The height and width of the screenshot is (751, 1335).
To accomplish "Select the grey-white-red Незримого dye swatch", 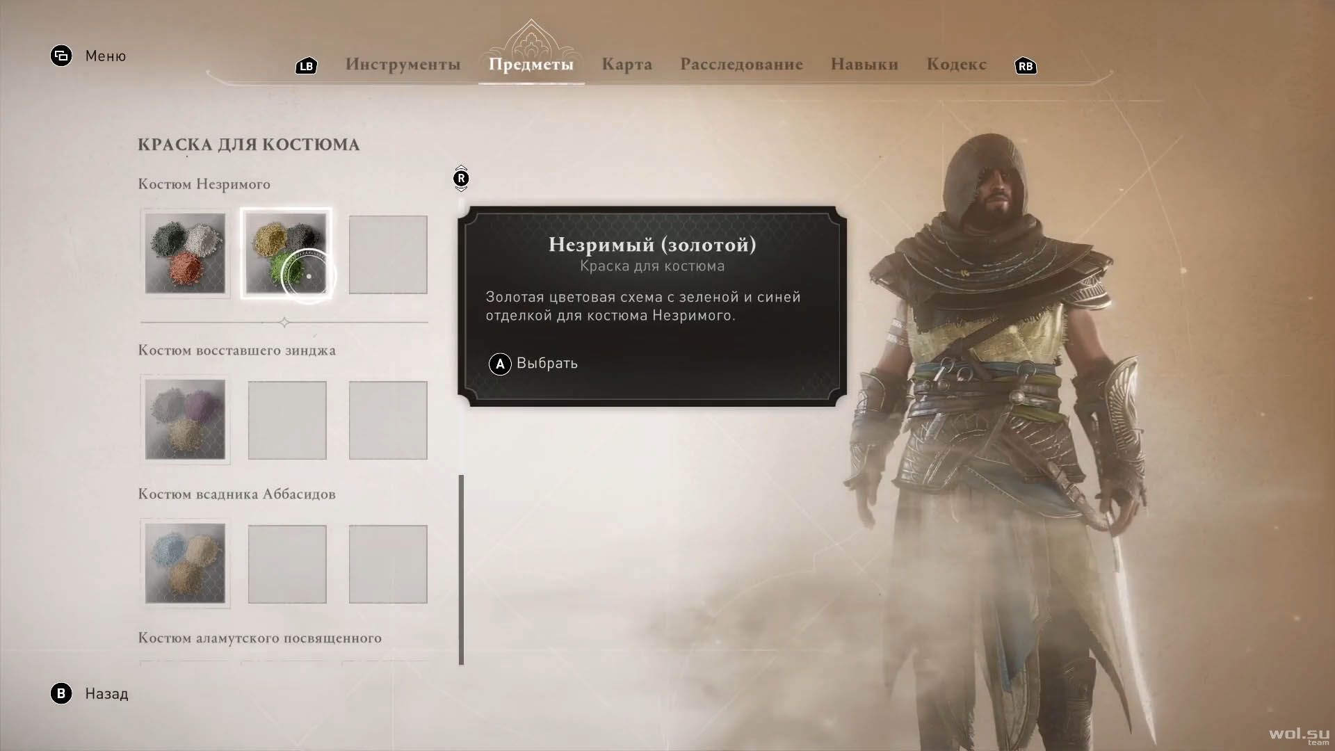I will tap(185, 254).
